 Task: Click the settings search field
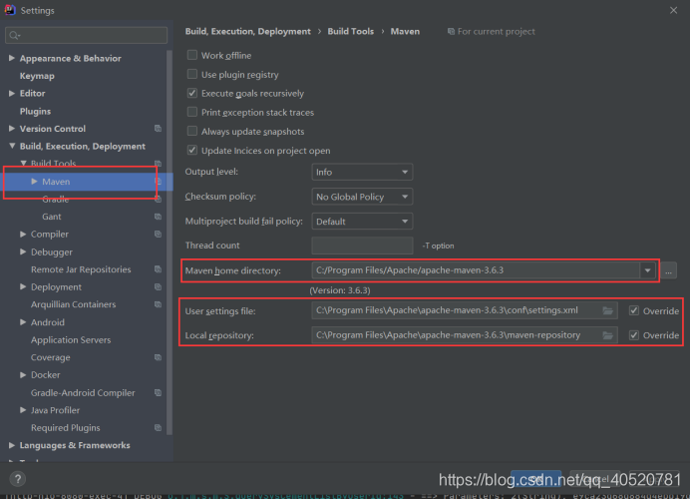[86, 35]
